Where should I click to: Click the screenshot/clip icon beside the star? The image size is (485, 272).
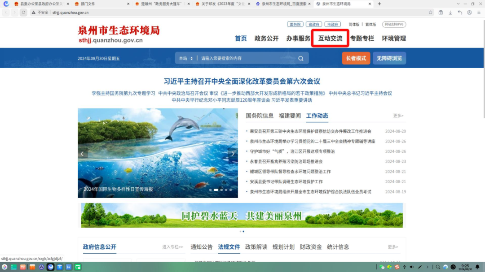441,13
